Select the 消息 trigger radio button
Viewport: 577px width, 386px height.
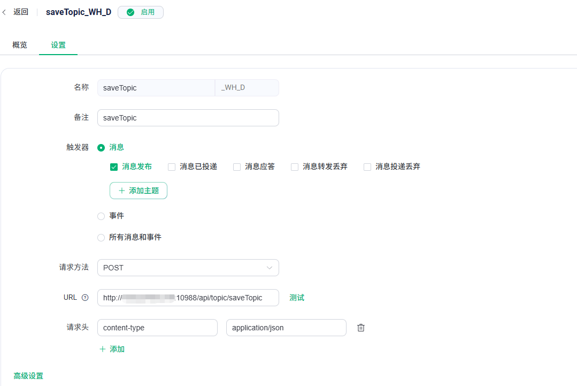click(x=101, y=148)
